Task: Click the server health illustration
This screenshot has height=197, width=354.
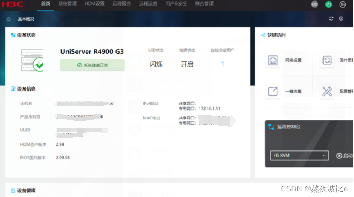Action: click(32, 60)
